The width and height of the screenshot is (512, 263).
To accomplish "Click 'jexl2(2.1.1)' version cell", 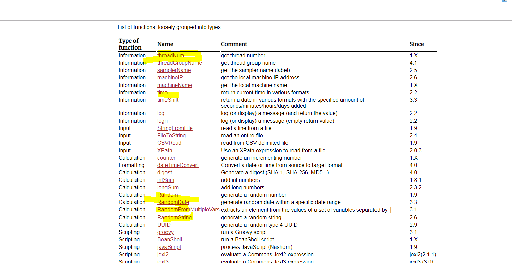I will click(423, 254).
